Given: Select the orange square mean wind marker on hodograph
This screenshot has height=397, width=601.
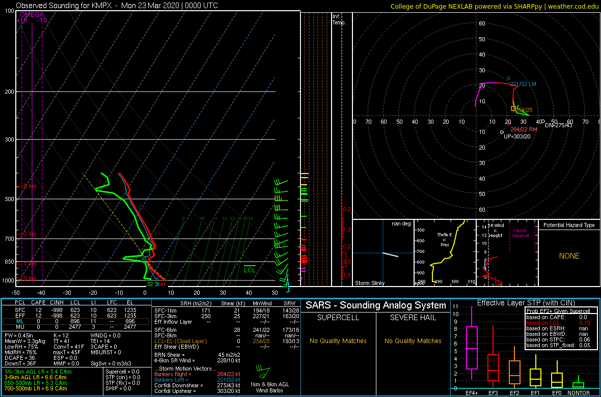Looking at the screenshot, I should (513, 109).
